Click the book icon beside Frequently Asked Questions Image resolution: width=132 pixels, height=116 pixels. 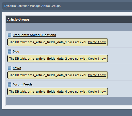[x=9, y=35]
